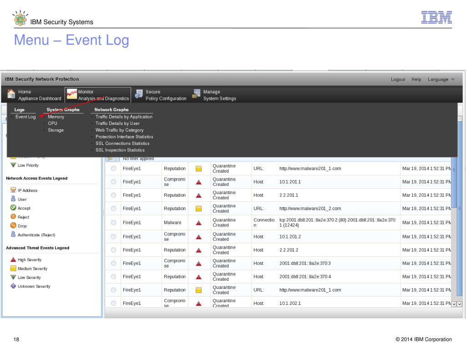The height and width of the screenshot is (350, 466).
Task: Click the green Accept legend icon
Action: tap(13, 208)
